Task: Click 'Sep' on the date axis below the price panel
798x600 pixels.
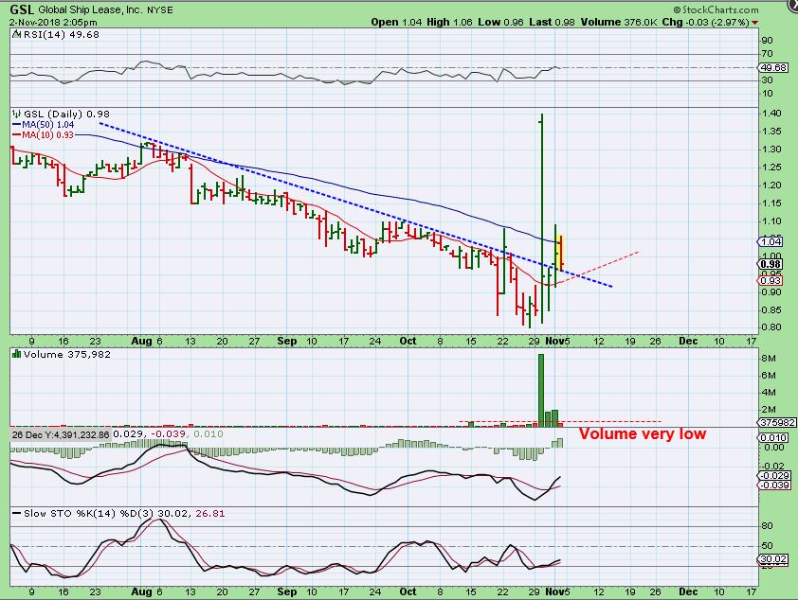Action: [x=286, y=342]
